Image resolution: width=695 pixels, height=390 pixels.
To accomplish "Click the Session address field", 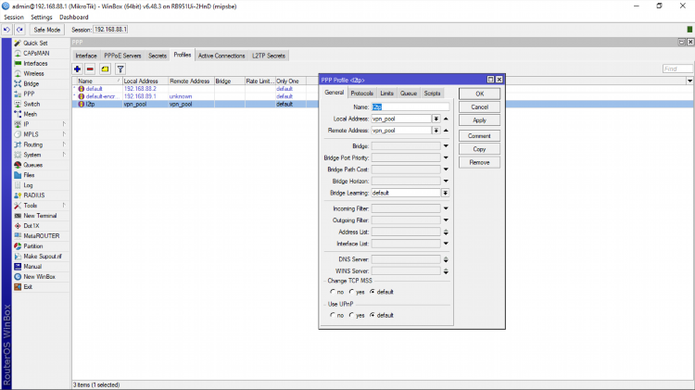I will click(x=110, y=30).
